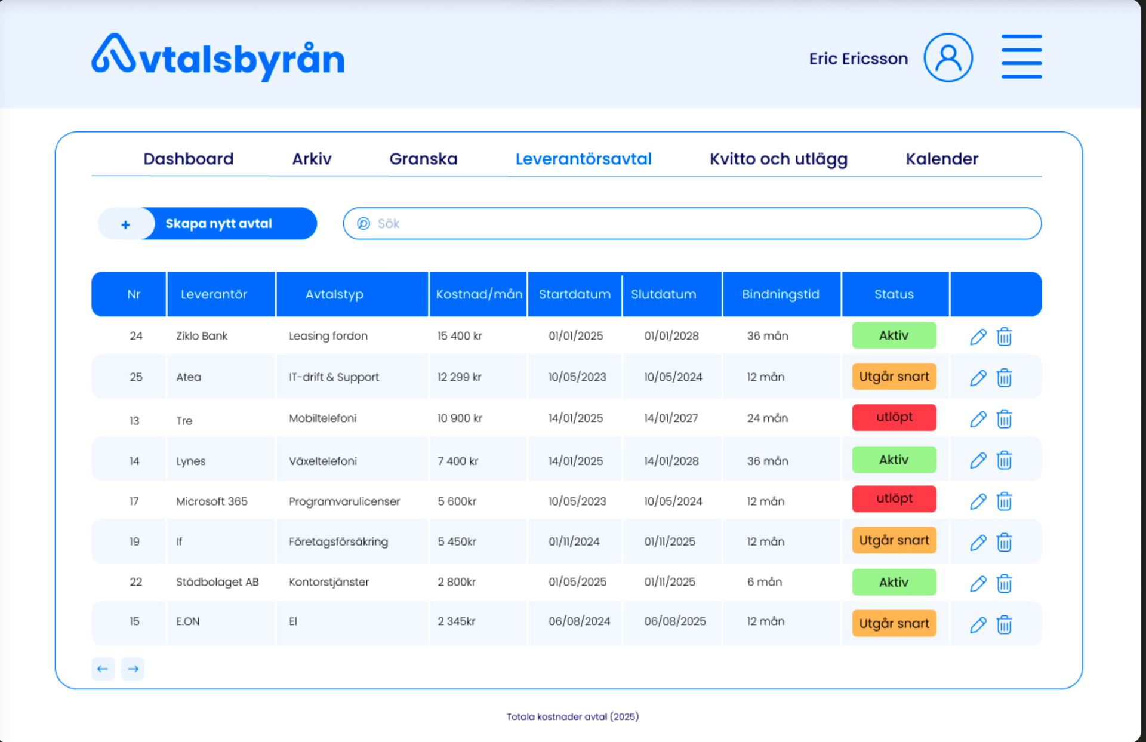Open the Kvitto och utlägg tab
This screenshot has width=1146, height=742.
pyautogui.click(x=778, y=159)
